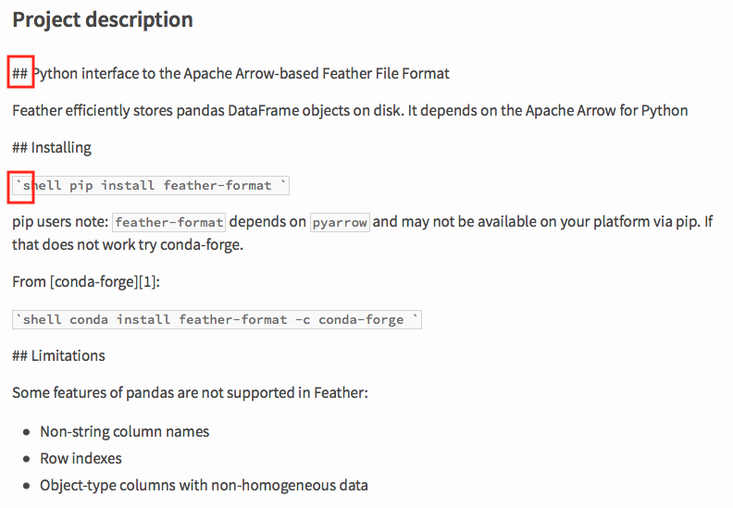Click the pip users note paragraph

[x=362, y=233]
